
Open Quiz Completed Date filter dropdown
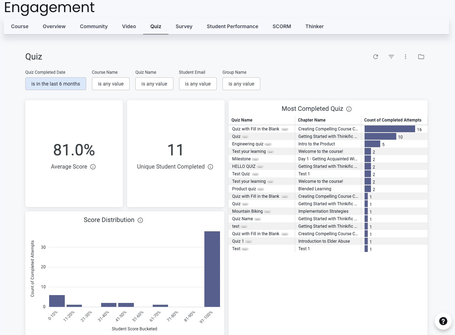pyautogui.click(x=56, y=84)
